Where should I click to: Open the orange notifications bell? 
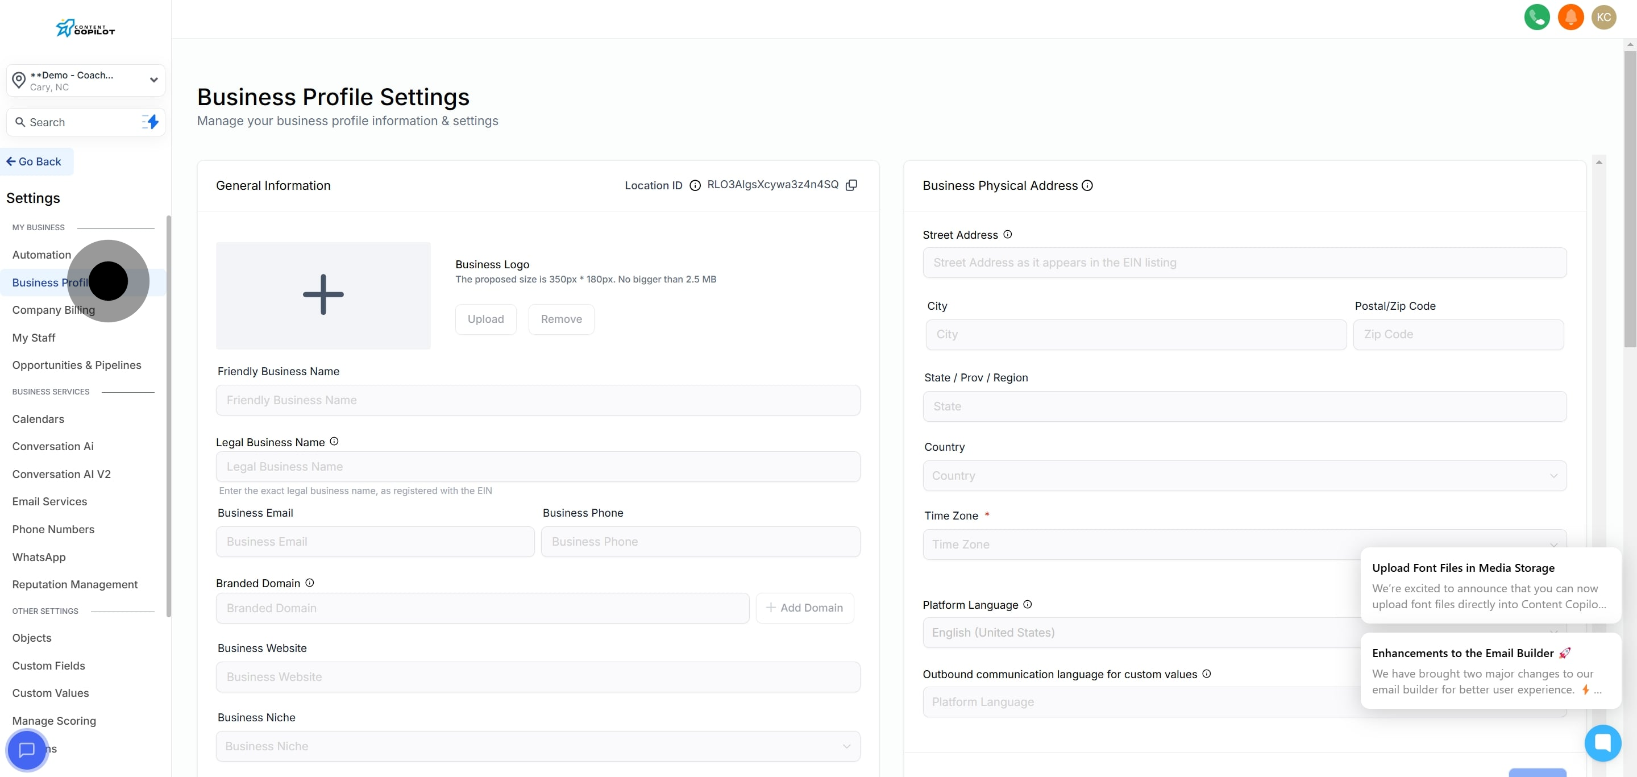(x=1570, y=17)
